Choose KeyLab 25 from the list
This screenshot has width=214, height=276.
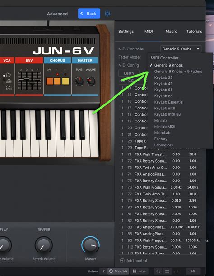(x=163, y=77)
